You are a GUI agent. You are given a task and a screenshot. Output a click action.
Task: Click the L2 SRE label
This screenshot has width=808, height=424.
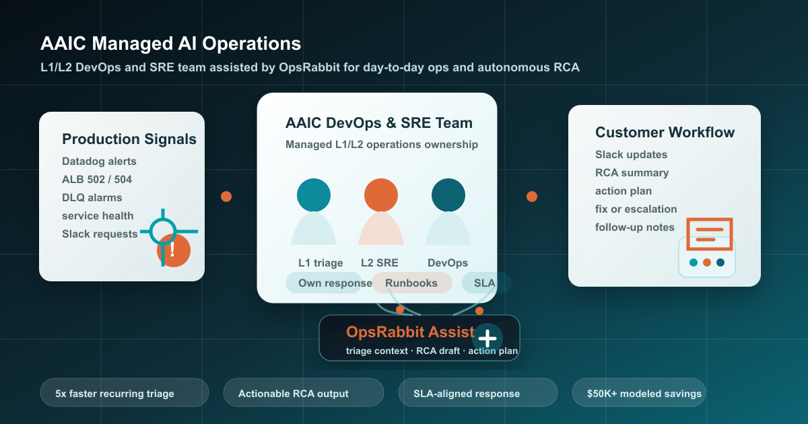[380, 263]
